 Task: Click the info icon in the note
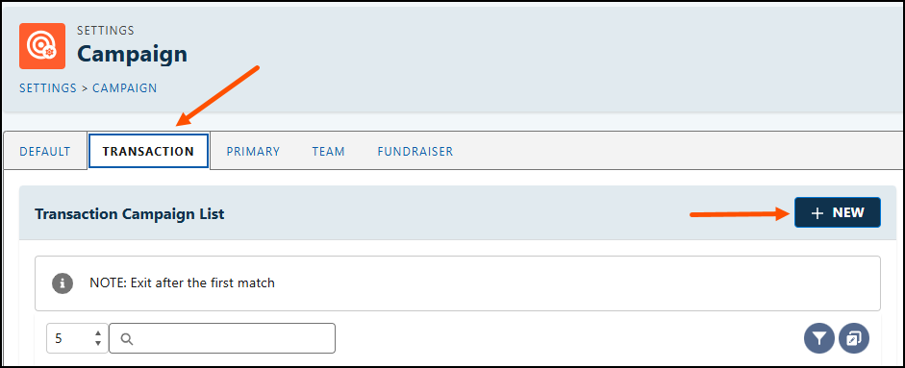coord(63,283)
